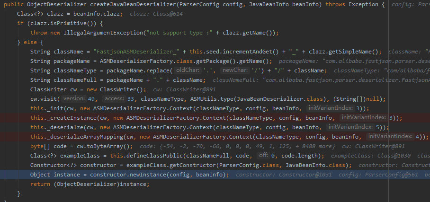Select the "not support type :" string literal
The width and height of the screenshot is (430, 202).
pyautogui.click(x=179, y=33)
